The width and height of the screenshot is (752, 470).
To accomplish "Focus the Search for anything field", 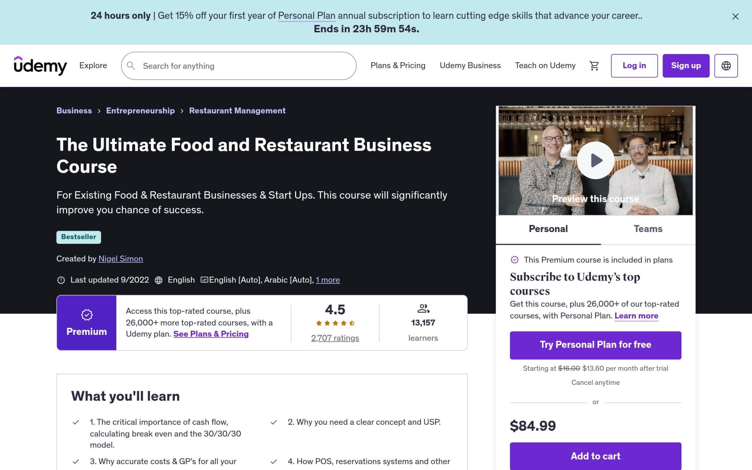I will pyautogui.click(x=239, y=66).
